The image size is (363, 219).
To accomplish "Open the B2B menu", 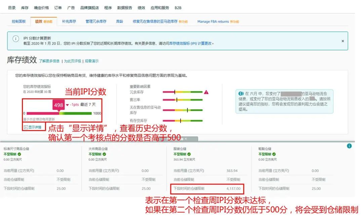I will pos(178,8).
